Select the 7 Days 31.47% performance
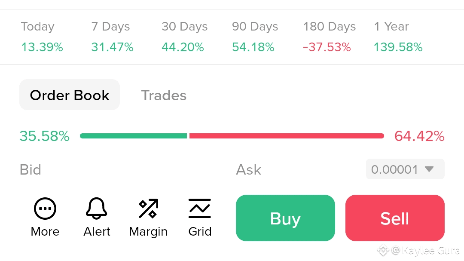The height and width of the screenshot is (261, 464). tap(112, 37)
